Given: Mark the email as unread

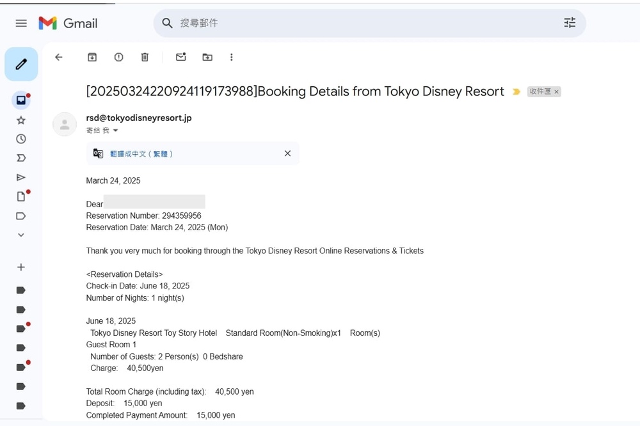Looking at the screenshot, I should coord(181,57).
